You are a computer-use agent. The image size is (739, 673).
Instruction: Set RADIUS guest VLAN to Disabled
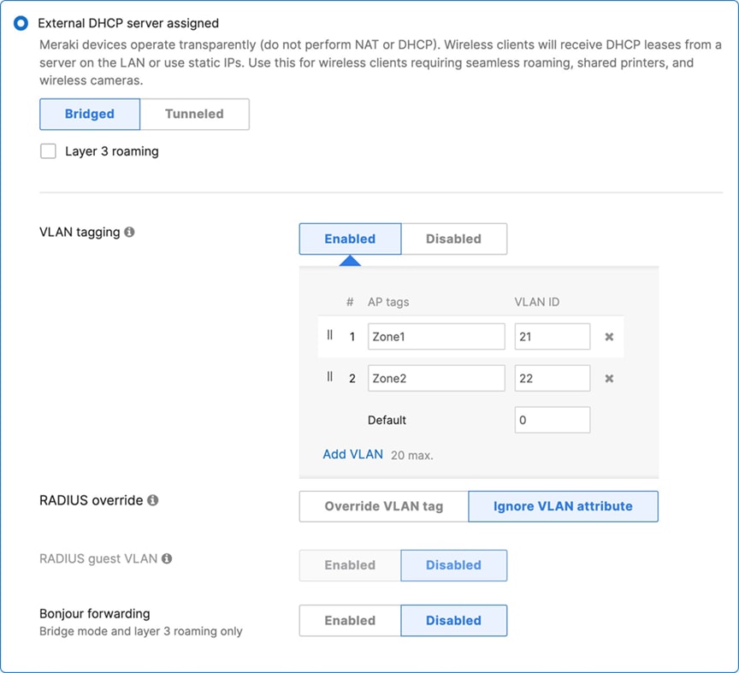click(454, 565)
